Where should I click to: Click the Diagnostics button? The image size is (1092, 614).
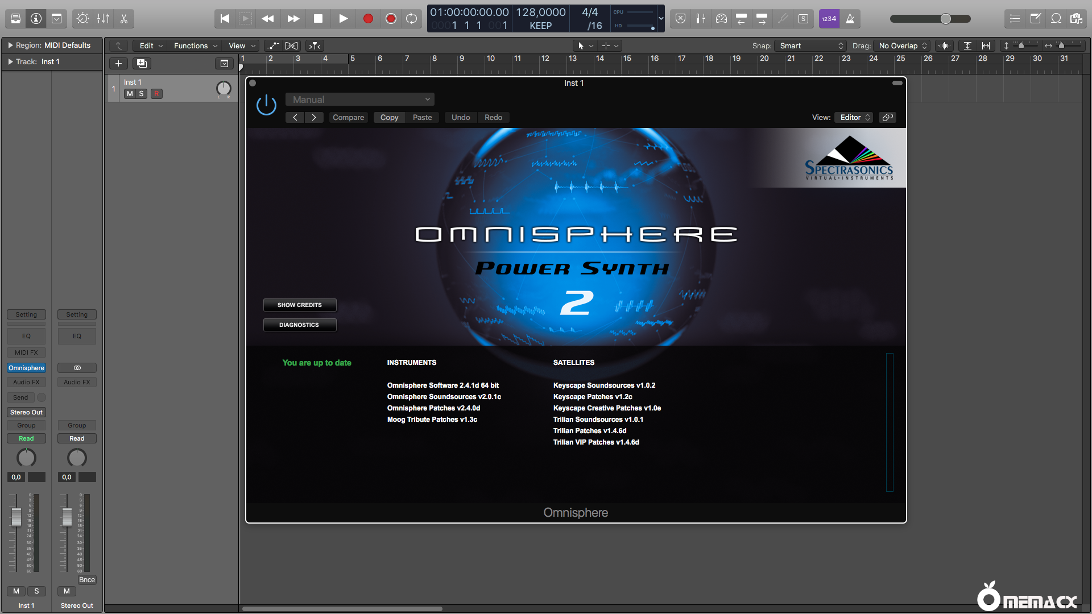[300, 325]
